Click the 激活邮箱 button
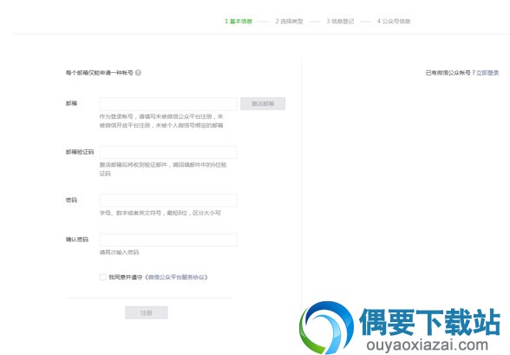The image size is (510, 355). pos(263,104)
